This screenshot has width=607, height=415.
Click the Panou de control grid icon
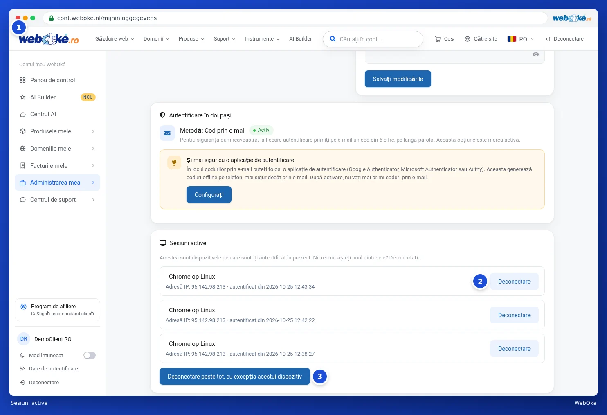(x=23, y=80)
